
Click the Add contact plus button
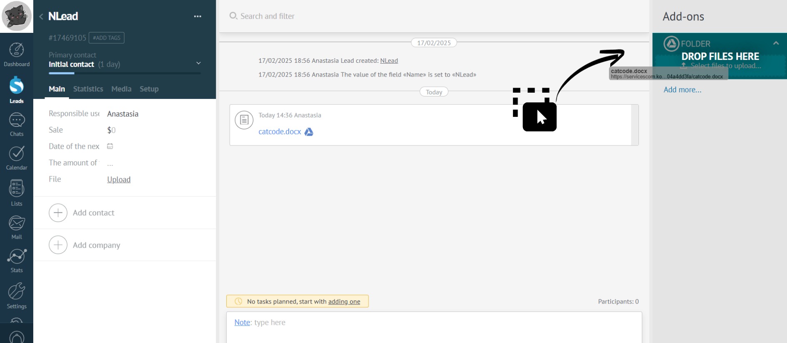click(58, 213)
